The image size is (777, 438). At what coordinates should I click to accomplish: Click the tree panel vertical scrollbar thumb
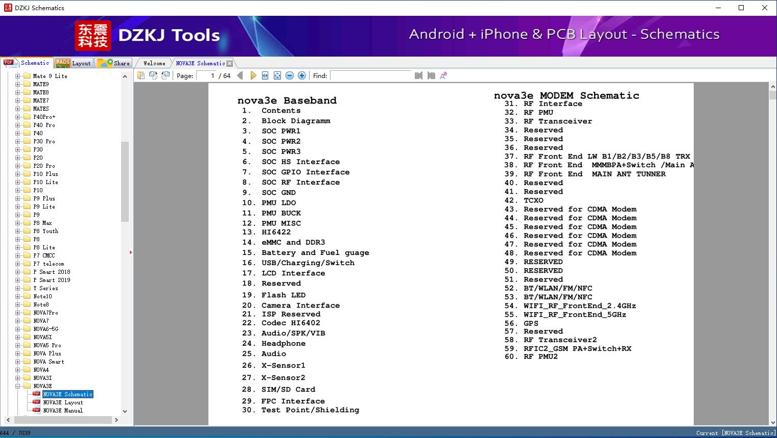(x=125, y=182)
